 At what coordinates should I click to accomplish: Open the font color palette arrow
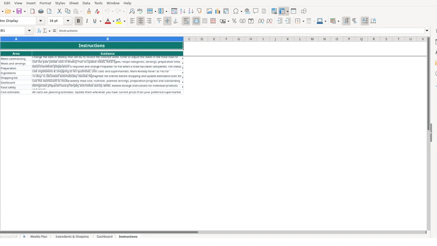click(x=113, y=21)
